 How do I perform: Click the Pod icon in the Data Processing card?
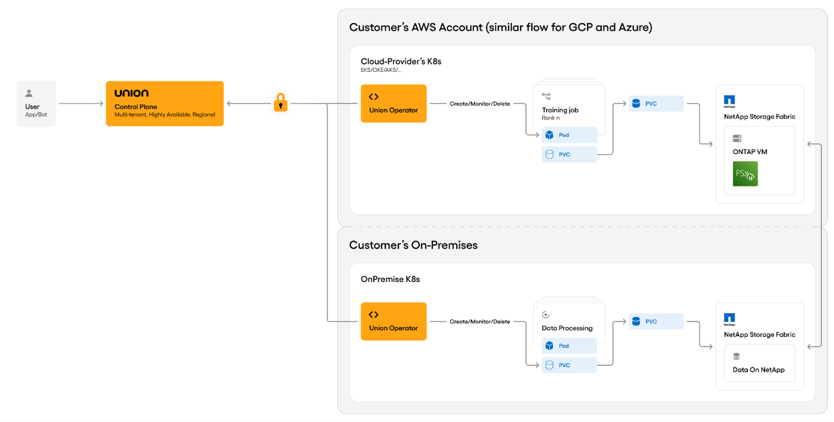[x=550, y=345]
